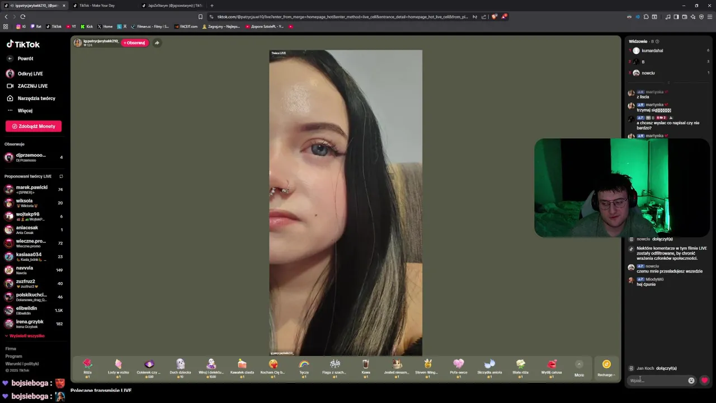
Task: Open the emoji picker in chat
Action: [x=691, y=380]
